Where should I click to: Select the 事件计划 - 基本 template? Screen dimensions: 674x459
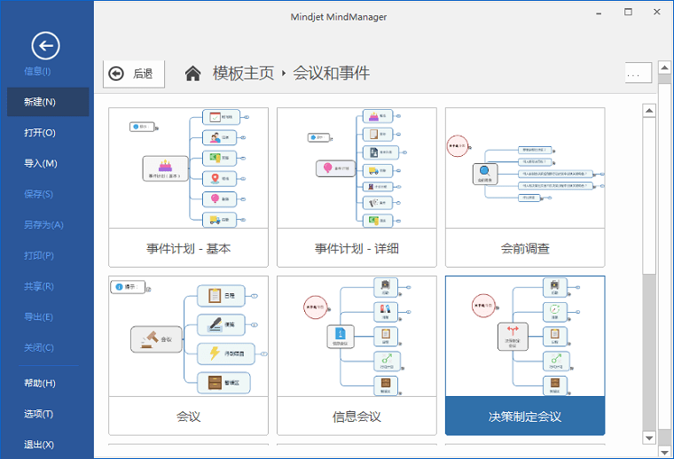(x=188, y=187)
